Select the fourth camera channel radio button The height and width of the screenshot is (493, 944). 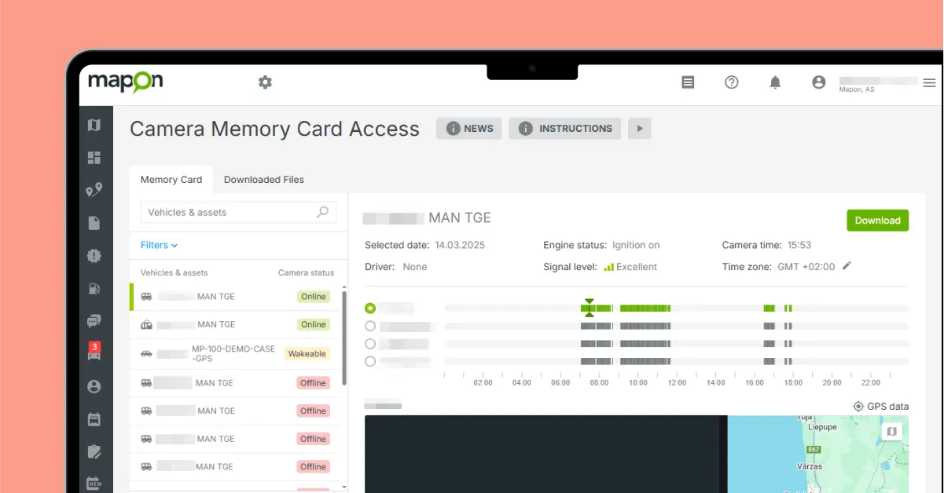(x=370, y=361)
